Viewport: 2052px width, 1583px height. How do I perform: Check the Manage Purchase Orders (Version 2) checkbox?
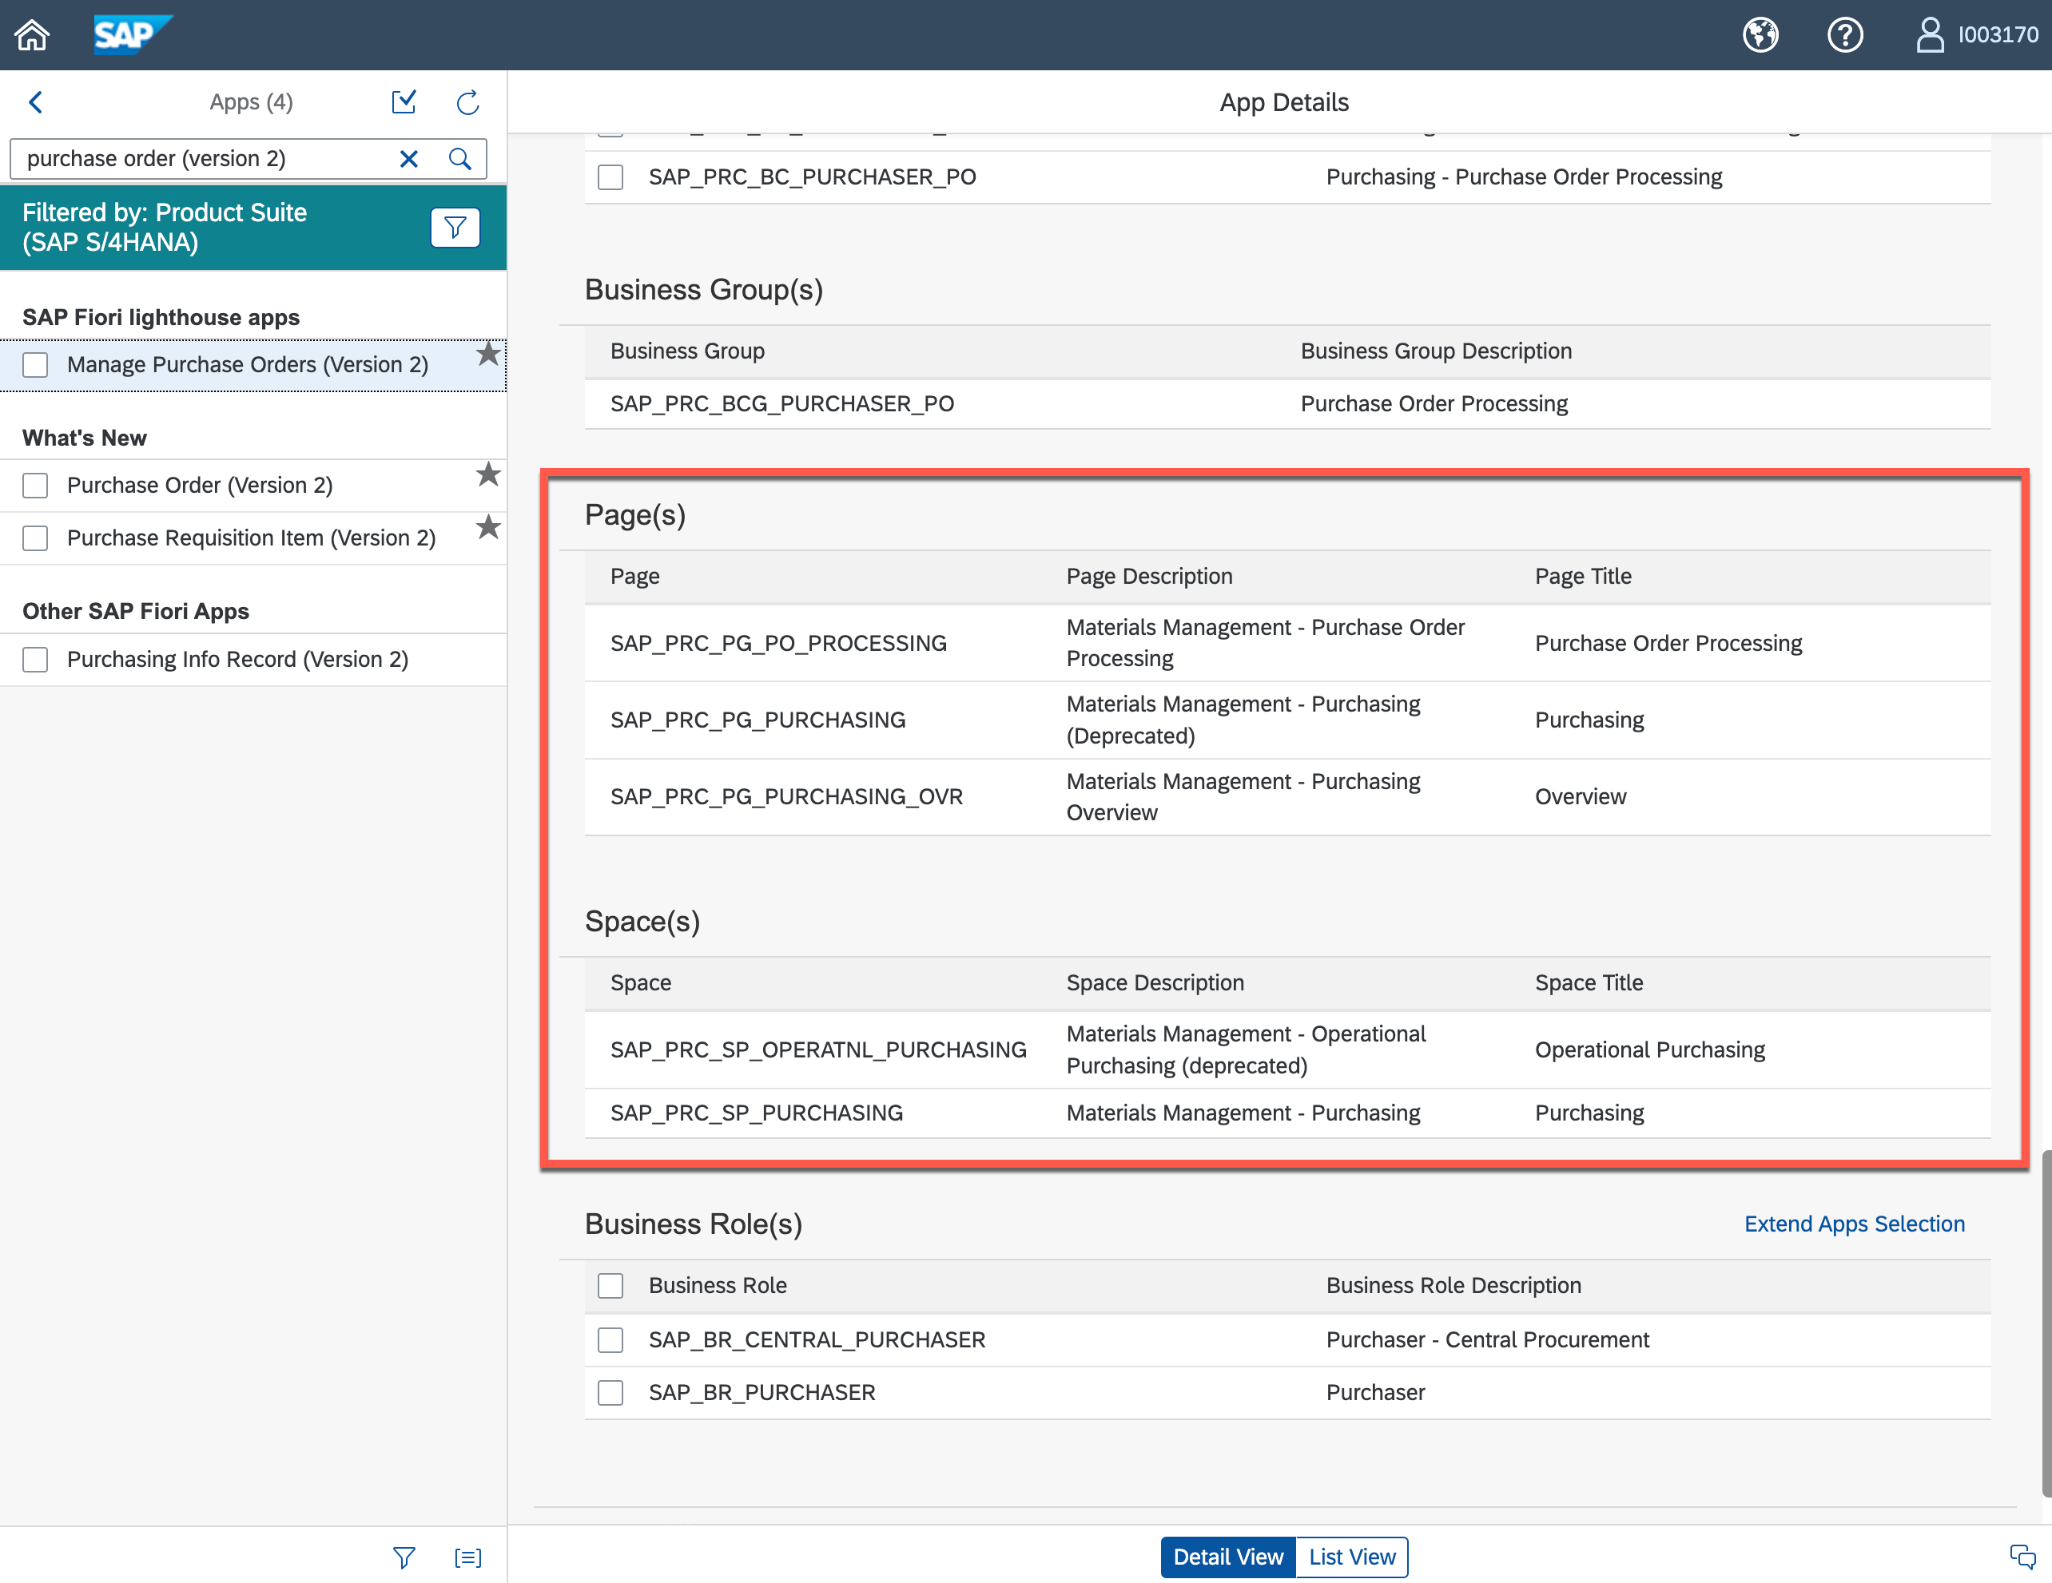[x=35, y=364]
